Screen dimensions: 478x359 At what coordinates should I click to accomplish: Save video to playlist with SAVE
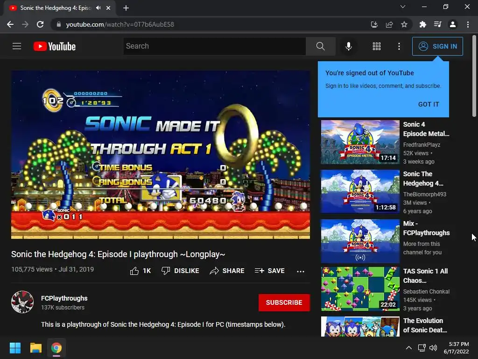coord(269,271)
